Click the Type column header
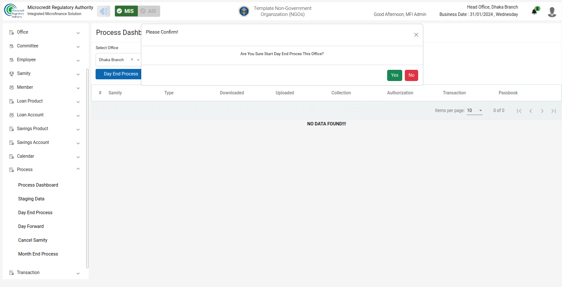Image resolution: width=562 pixels, height=287 pixels. pyautogui.click(x=169, y=93)
